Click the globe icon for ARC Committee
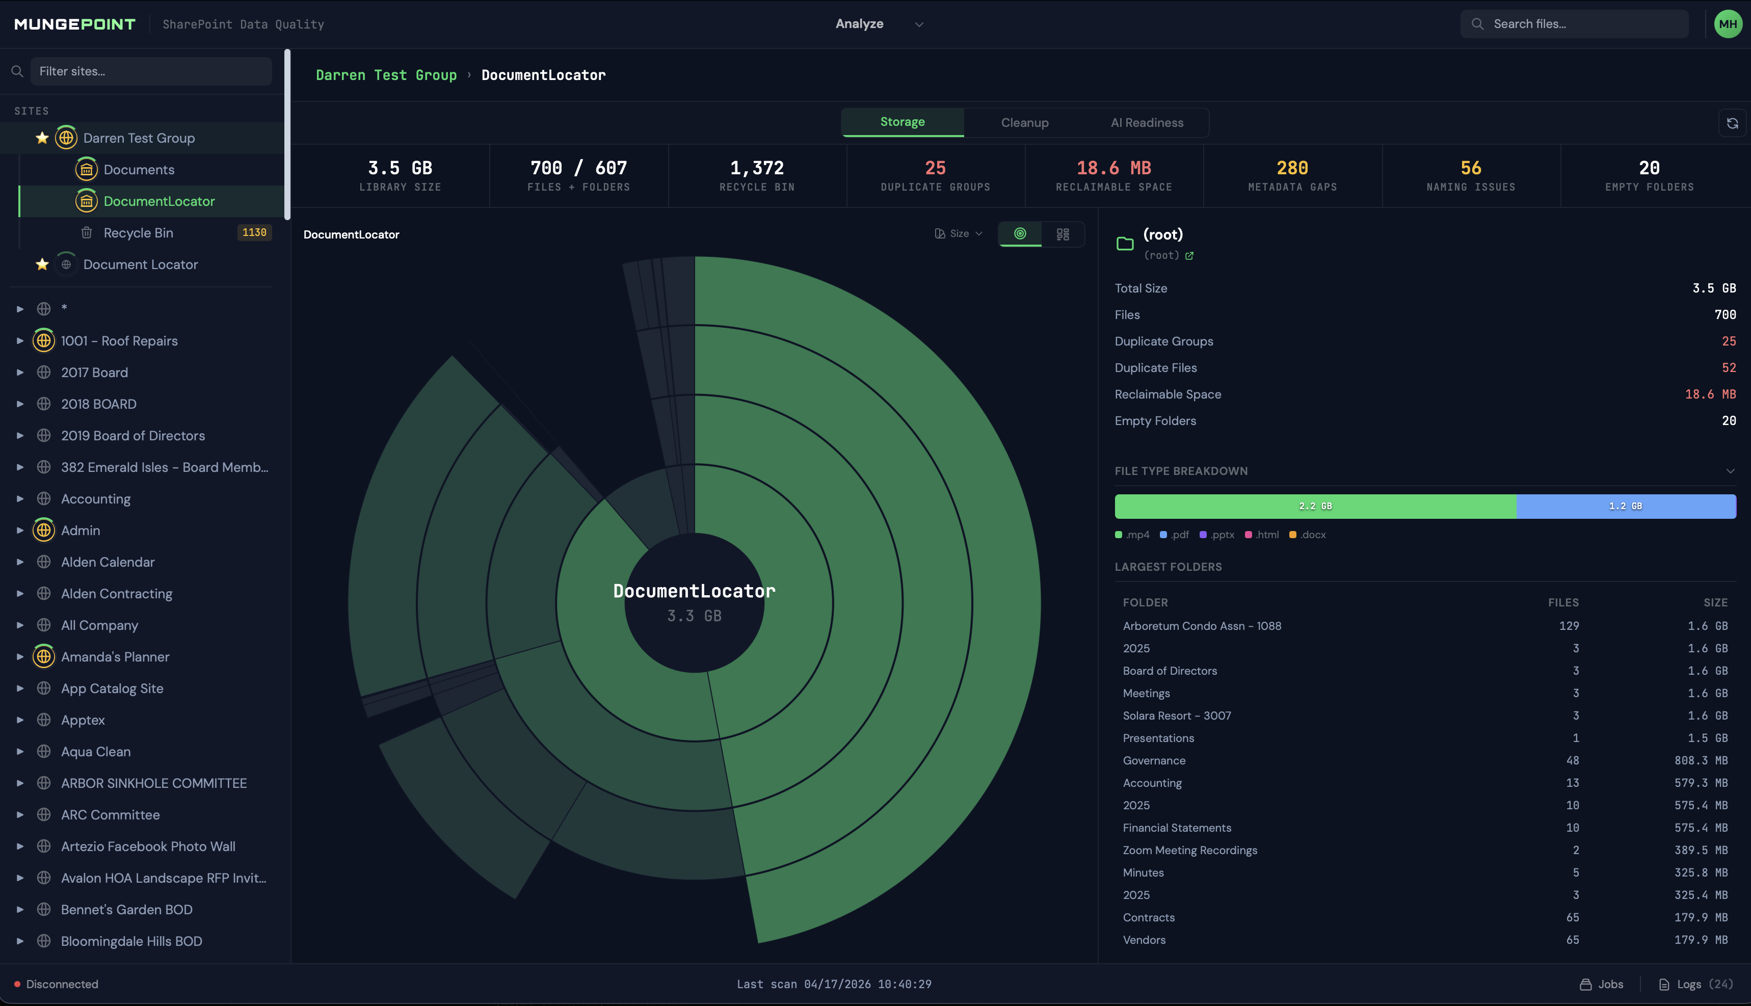This screenshot has width=1751, height=1006. click(43, 814)
